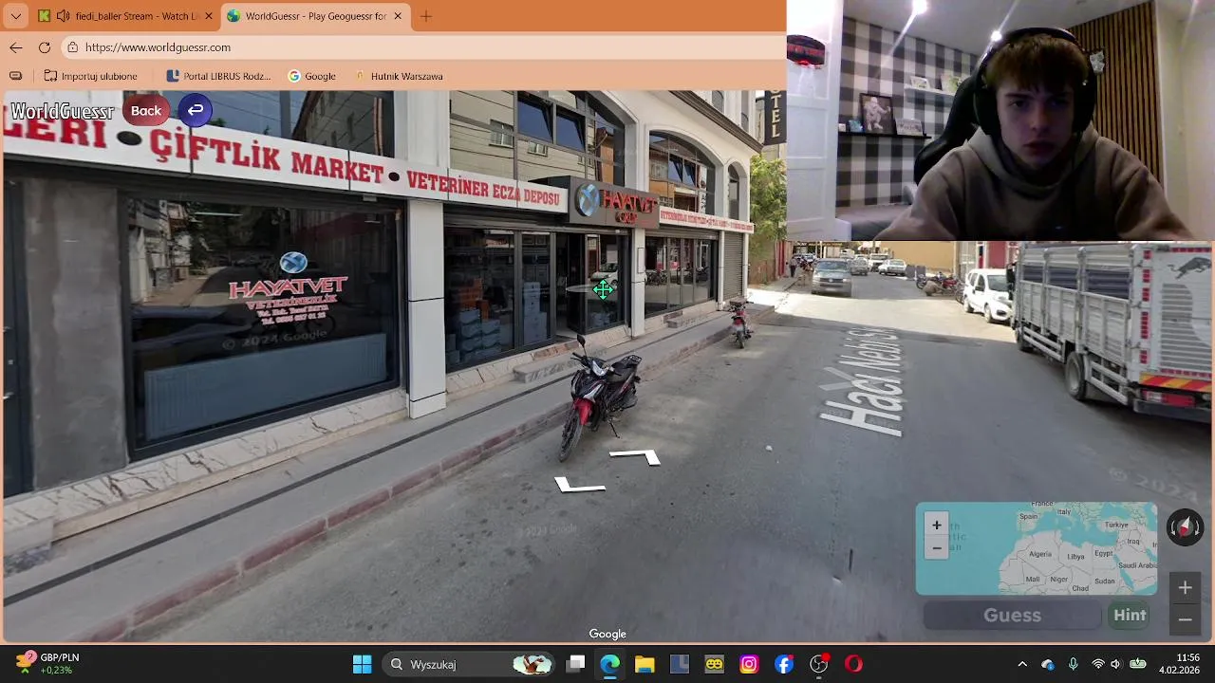Viewport: 1215px width, 683px height.
Task: Open the volume speaker tray icon
Action: click(x=1115, y=664)
